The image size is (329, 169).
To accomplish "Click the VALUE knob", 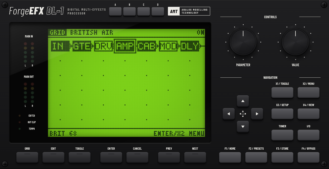I will 295,42.
